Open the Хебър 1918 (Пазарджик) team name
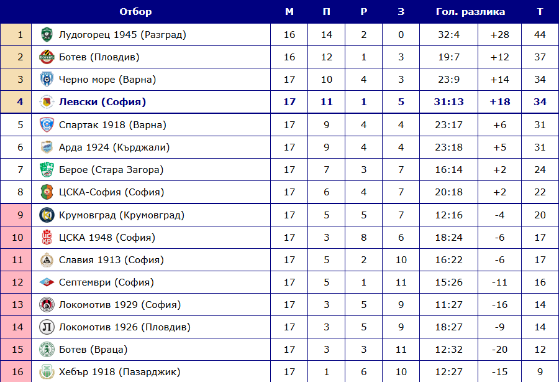559x382 pixels. 119,371
